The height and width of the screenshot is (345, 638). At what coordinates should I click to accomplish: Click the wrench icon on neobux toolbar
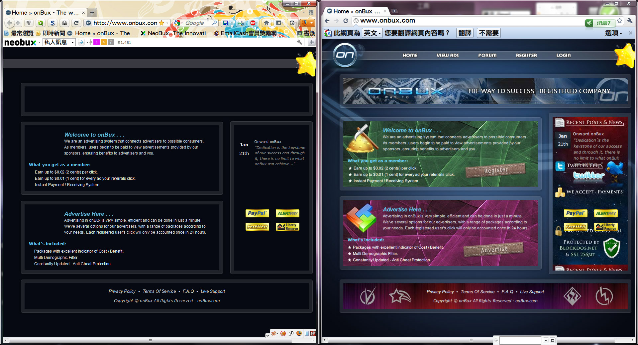tap(299, 42)
